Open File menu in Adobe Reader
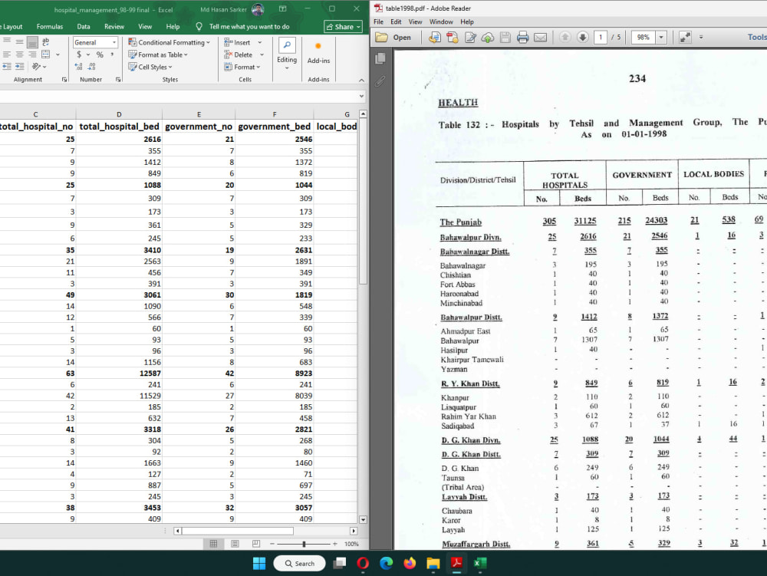The width and height of the screenshot is (767, 576). [379, 21]
